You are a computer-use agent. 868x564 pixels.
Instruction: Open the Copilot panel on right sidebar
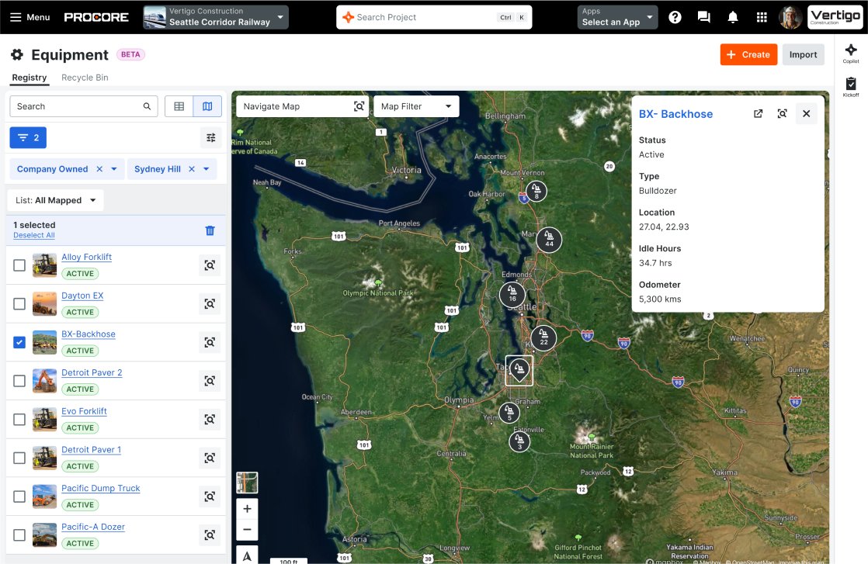point(851,53)
